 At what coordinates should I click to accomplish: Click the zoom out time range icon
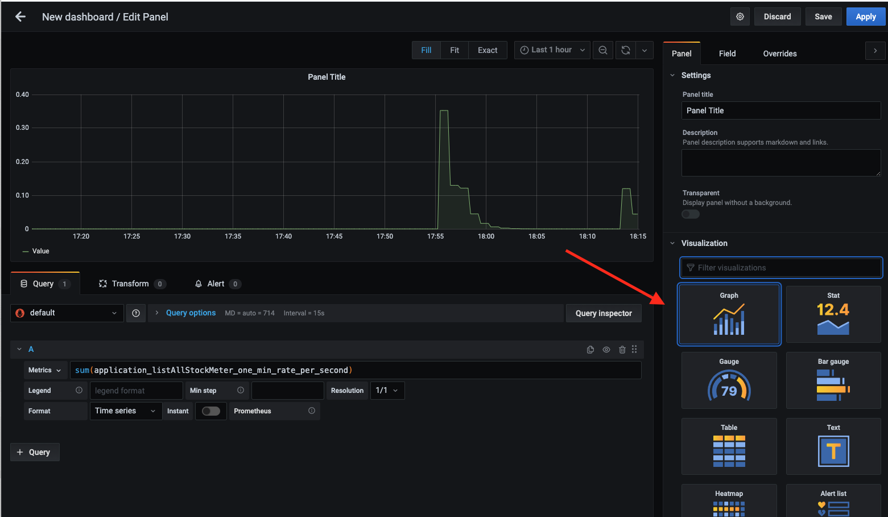pyautogui.click(x=602, y=50)
